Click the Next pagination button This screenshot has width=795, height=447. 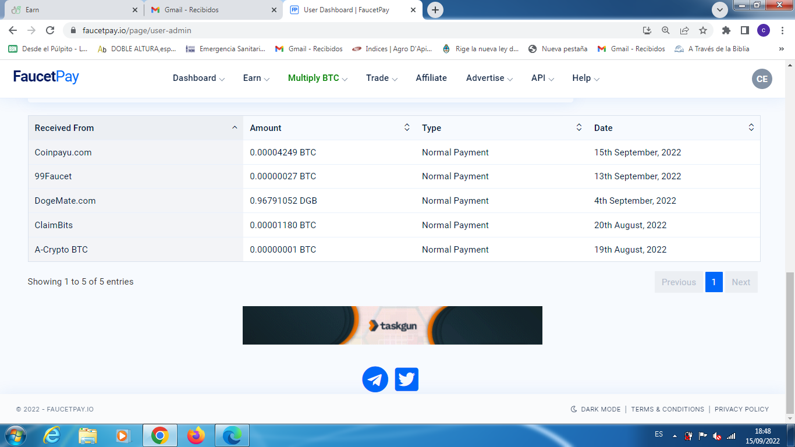741,282
